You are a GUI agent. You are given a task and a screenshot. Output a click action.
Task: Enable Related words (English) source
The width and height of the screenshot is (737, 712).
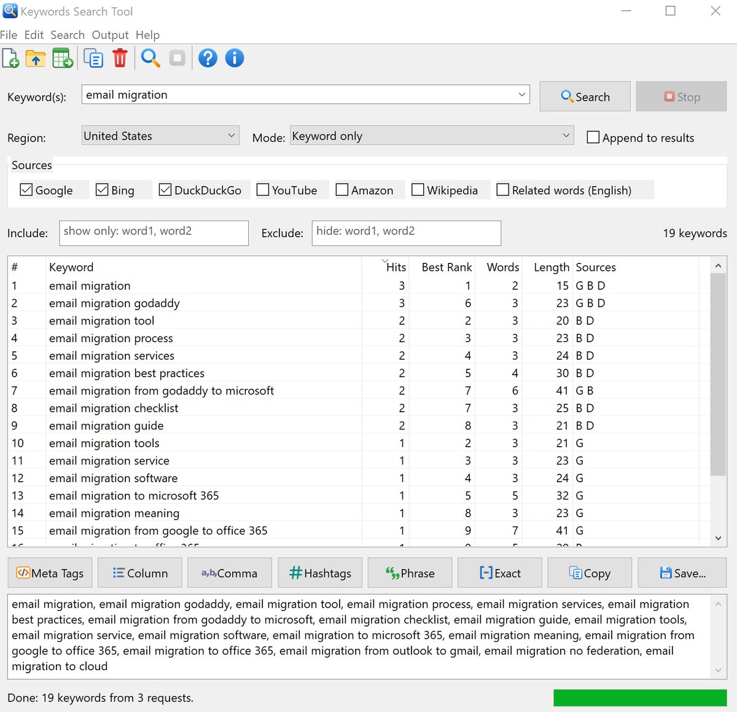coord(503,190)
